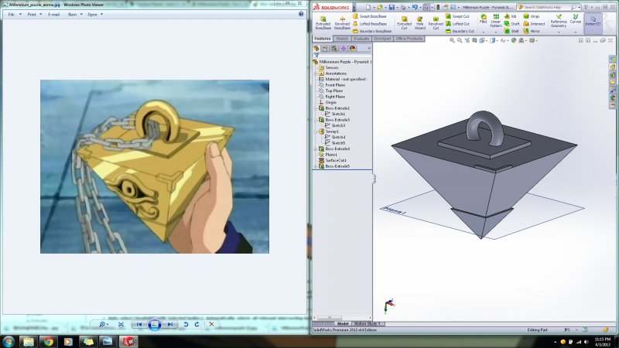This screenshot has width=619, height=348.
Task: Switch to the Features tab
Action: [x=323, y=39]
